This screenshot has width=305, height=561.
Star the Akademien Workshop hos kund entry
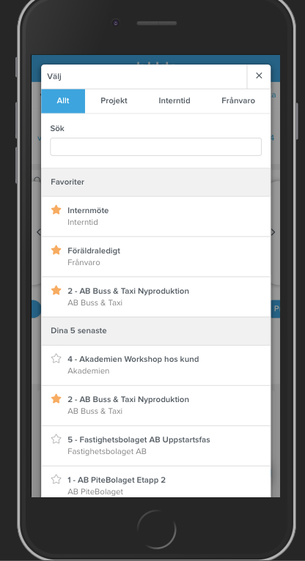pos(56,358)
